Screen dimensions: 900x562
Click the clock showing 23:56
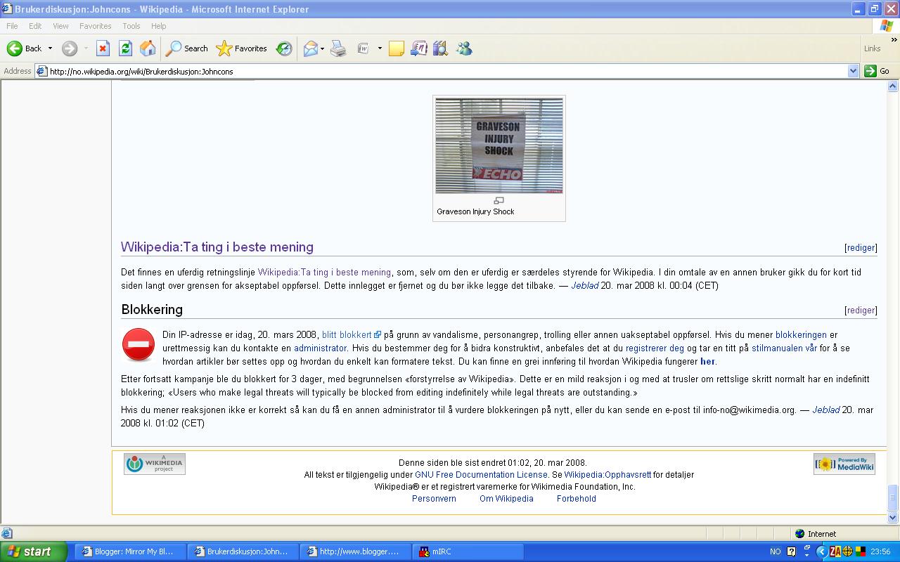click(x=881, y=551)
